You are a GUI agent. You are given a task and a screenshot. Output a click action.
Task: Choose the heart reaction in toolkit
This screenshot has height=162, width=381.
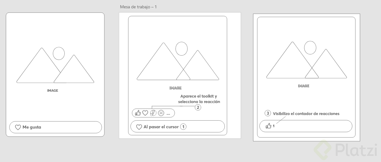click(x=145, y=113)
